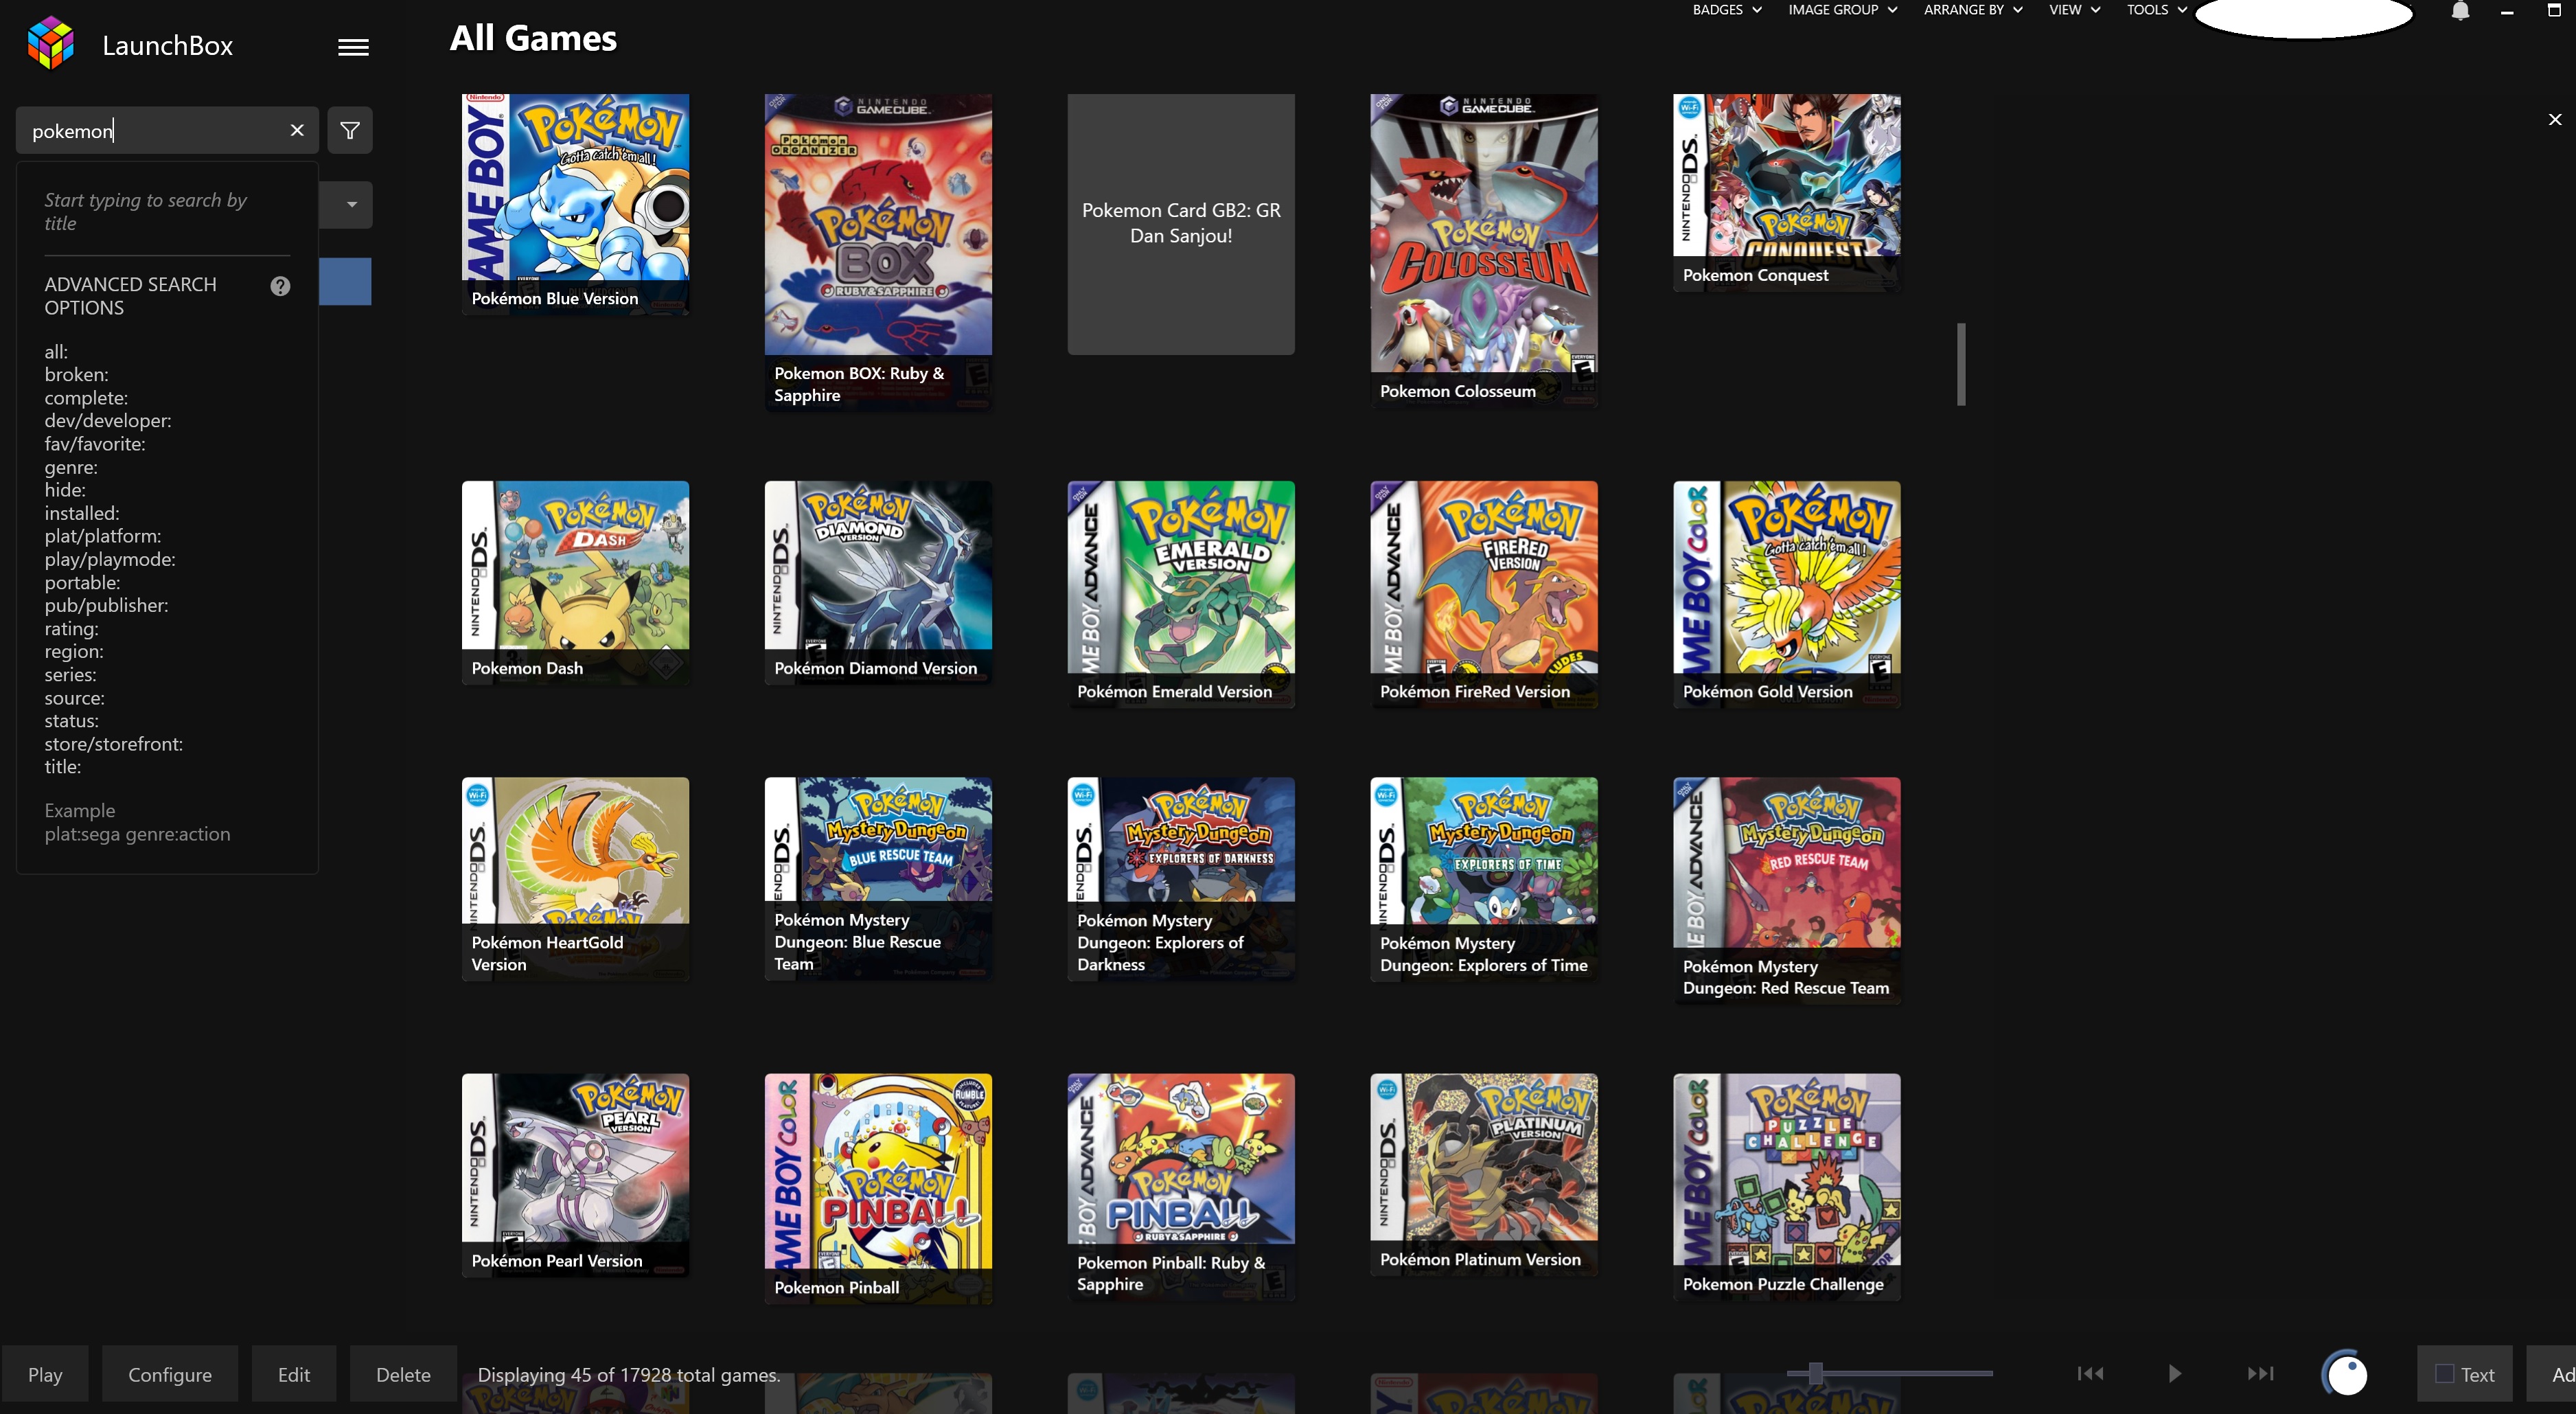The height and width of the screenshot is (1414, 2576).
Task: Select Pokémon Platinum Version cover
Action: pos(1484,1174)
